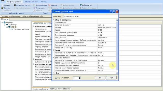Click the tag editing dialog title icon
This screenshot has width=163, height=91.
53,12
